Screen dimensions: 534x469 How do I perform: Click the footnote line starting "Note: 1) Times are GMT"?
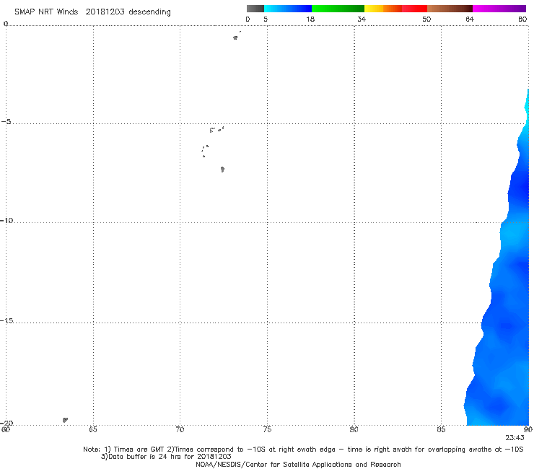coord(303,450)
